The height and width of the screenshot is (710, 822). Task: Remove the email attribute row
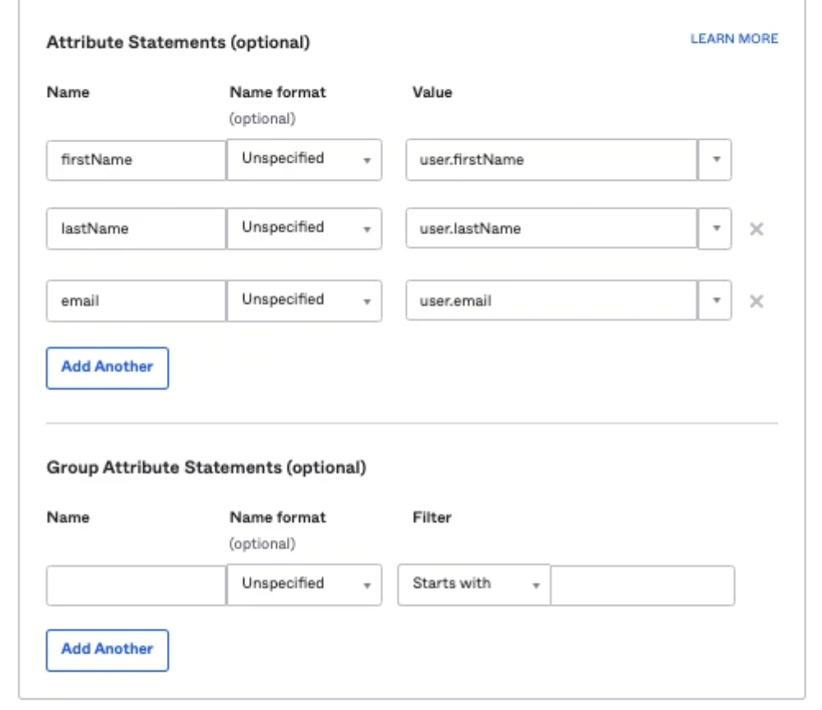756,302
